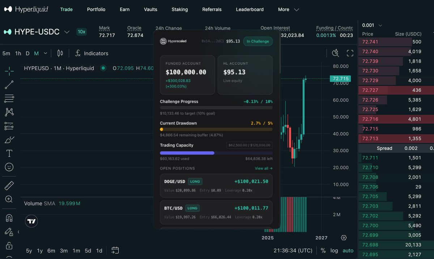The height and width of the screenshot is (259, 434).
Task: Set chart range to 3m
Action: coord(64,251)
